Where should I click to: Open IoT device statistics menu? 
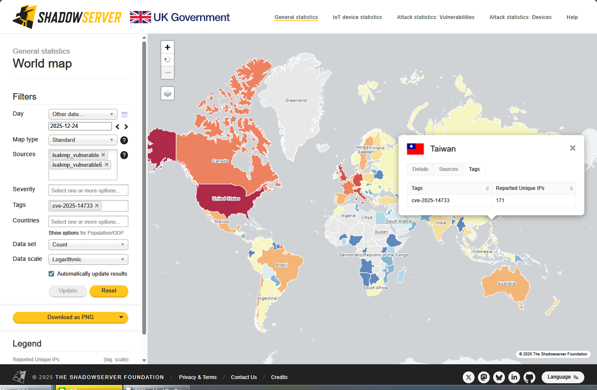[x=357, y=17]
